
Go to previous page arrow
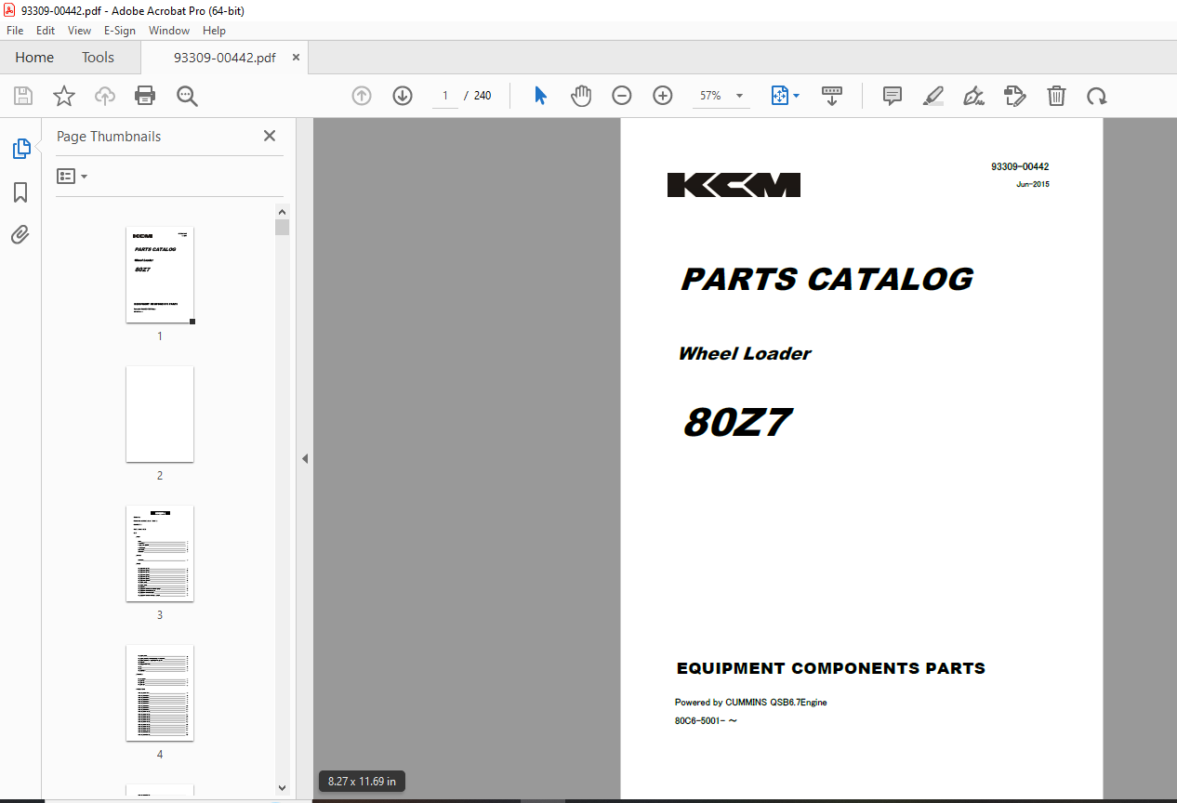pyautogui.click(x=362, y=96)
